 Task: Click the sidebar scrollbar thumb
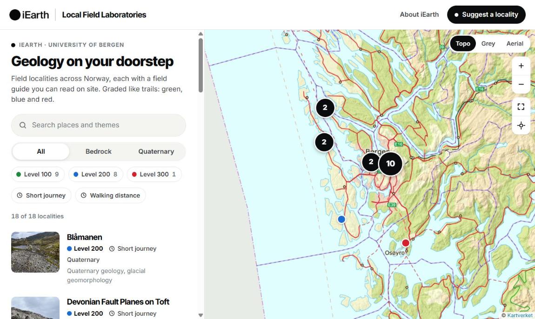(x=201, y=65)
